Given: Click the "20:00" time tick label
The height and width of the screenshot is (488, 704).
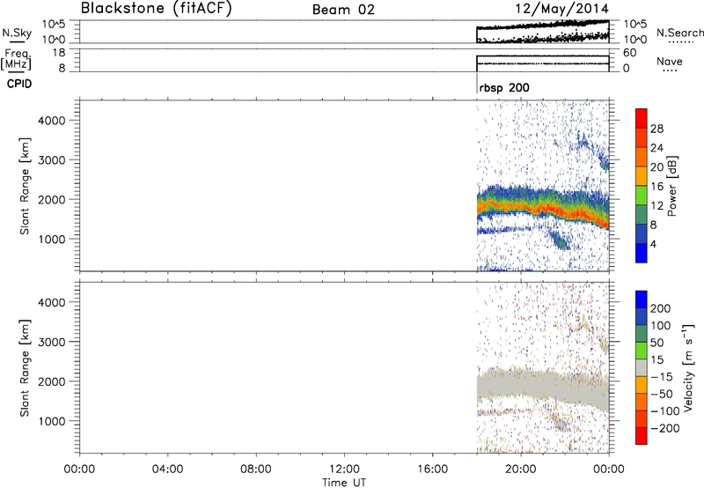Looking at the screenshot, I should click(521, 470).
